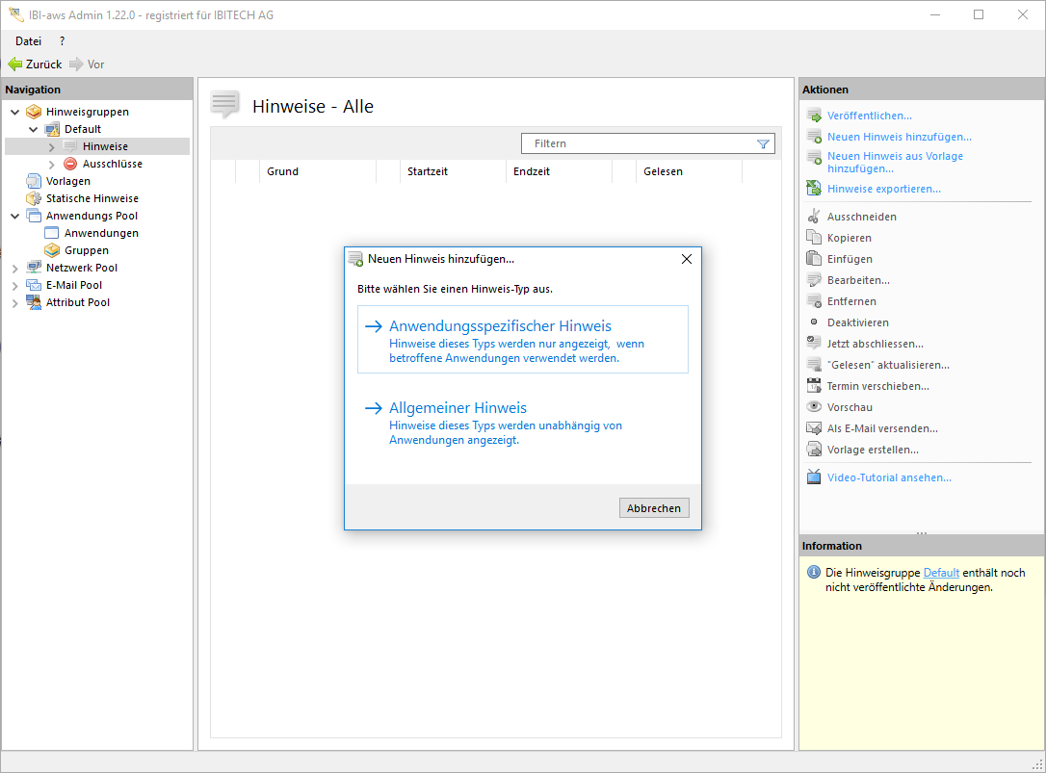Select Statische Hinweise in navigation
Viewport: 1046px width, 773px height.
(92, 198)
